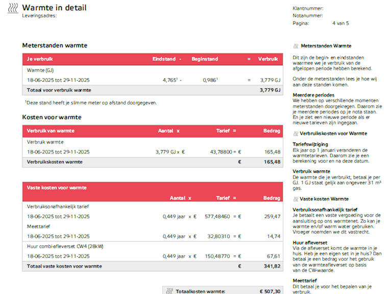Screen dimensions: 392x294
Task: Click the Vaste kosten voor warmte red header
Action: coord(56,188)
